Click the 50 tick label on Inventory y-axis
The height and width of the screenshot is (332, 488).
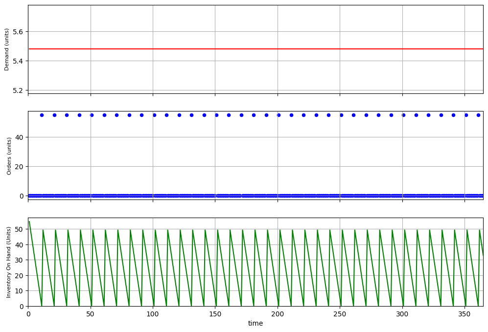[20, 229]
